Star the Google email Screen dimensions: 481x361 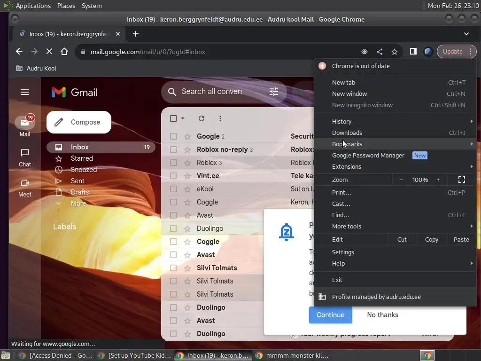(x=187, y=136)
